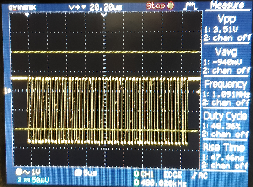253x187 pixels.
Task: Select the Frequency measurement item
Action: click(x=226, y=84)
